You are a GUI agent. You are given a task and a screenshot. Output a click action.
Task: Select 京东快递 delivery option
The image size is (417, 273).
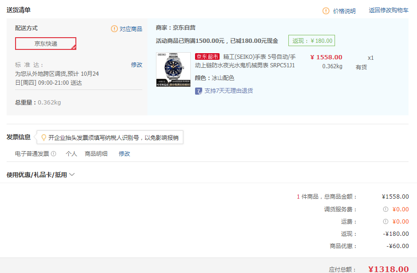point(46,44)
